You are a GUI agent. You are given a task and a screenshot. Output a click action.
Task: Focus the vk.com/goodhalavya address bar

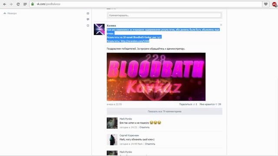146,4
